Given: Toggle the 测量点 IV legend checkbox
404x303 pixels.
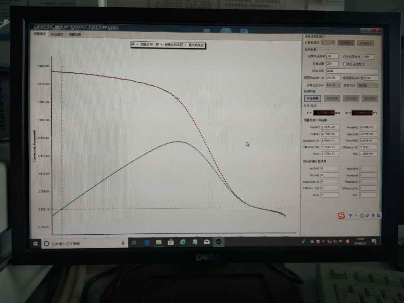Looking at the screenshot, I should coord(133,44).
